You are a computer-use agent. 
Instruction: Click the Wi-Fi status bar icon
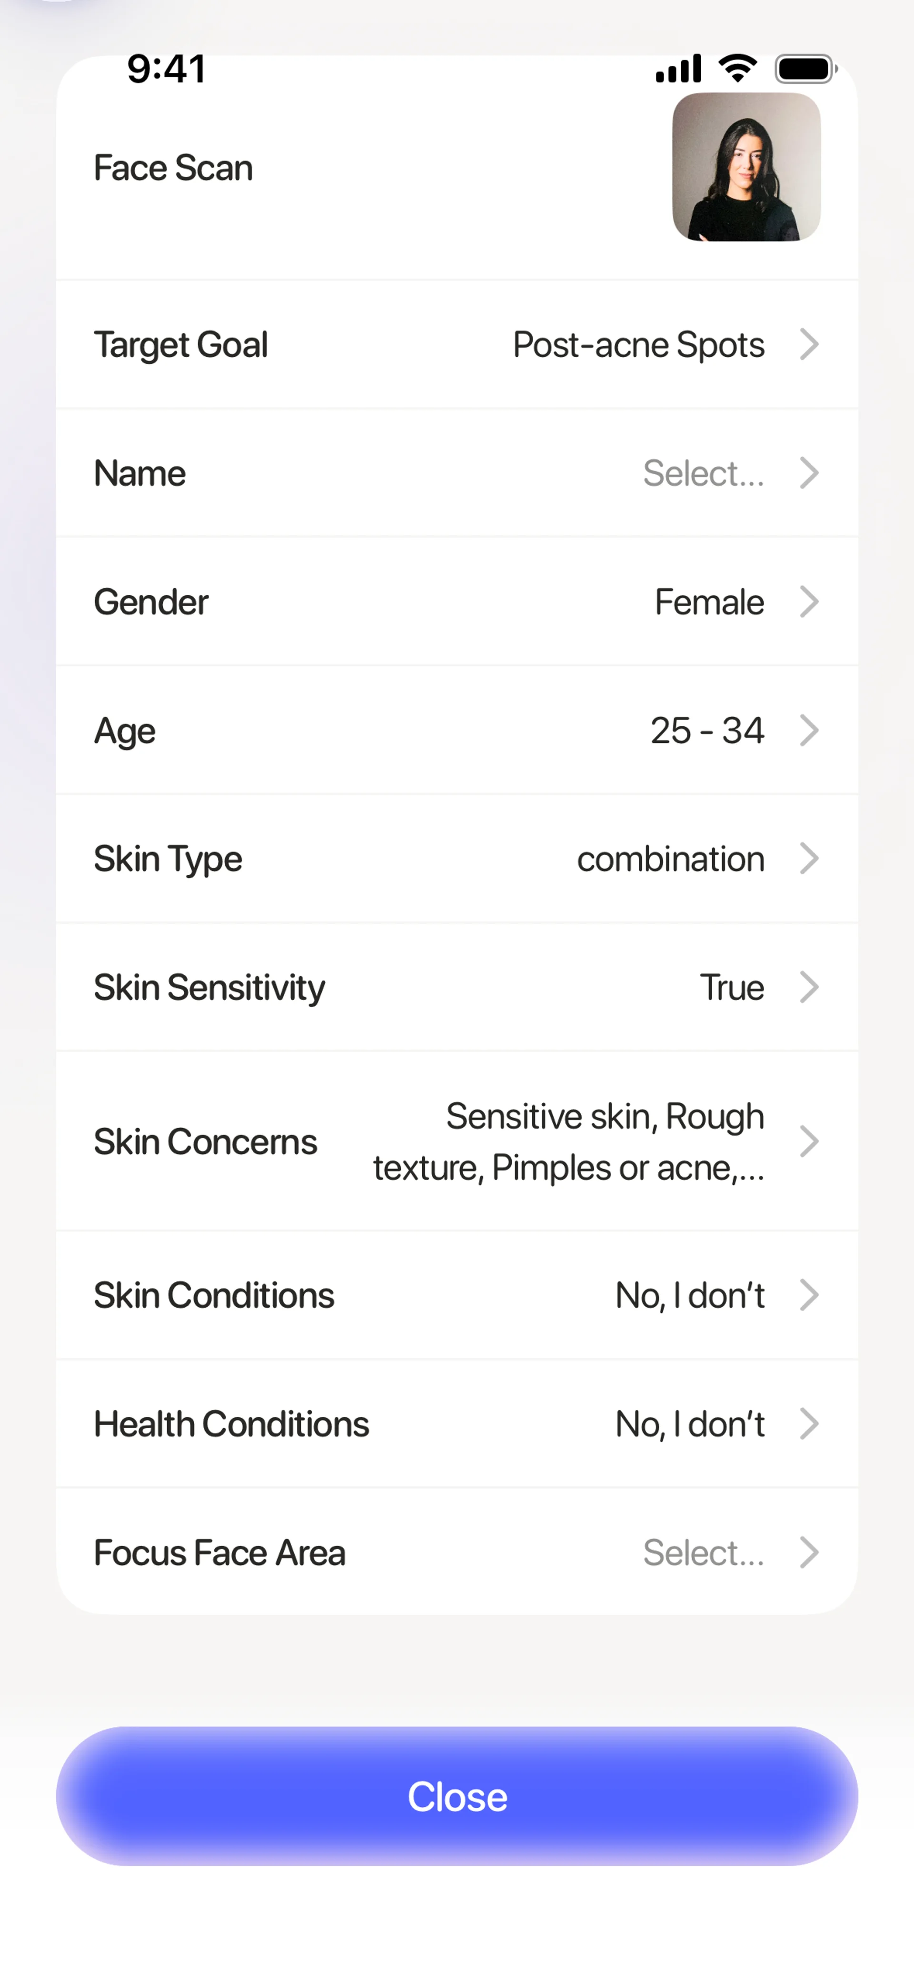click(737, 69)
